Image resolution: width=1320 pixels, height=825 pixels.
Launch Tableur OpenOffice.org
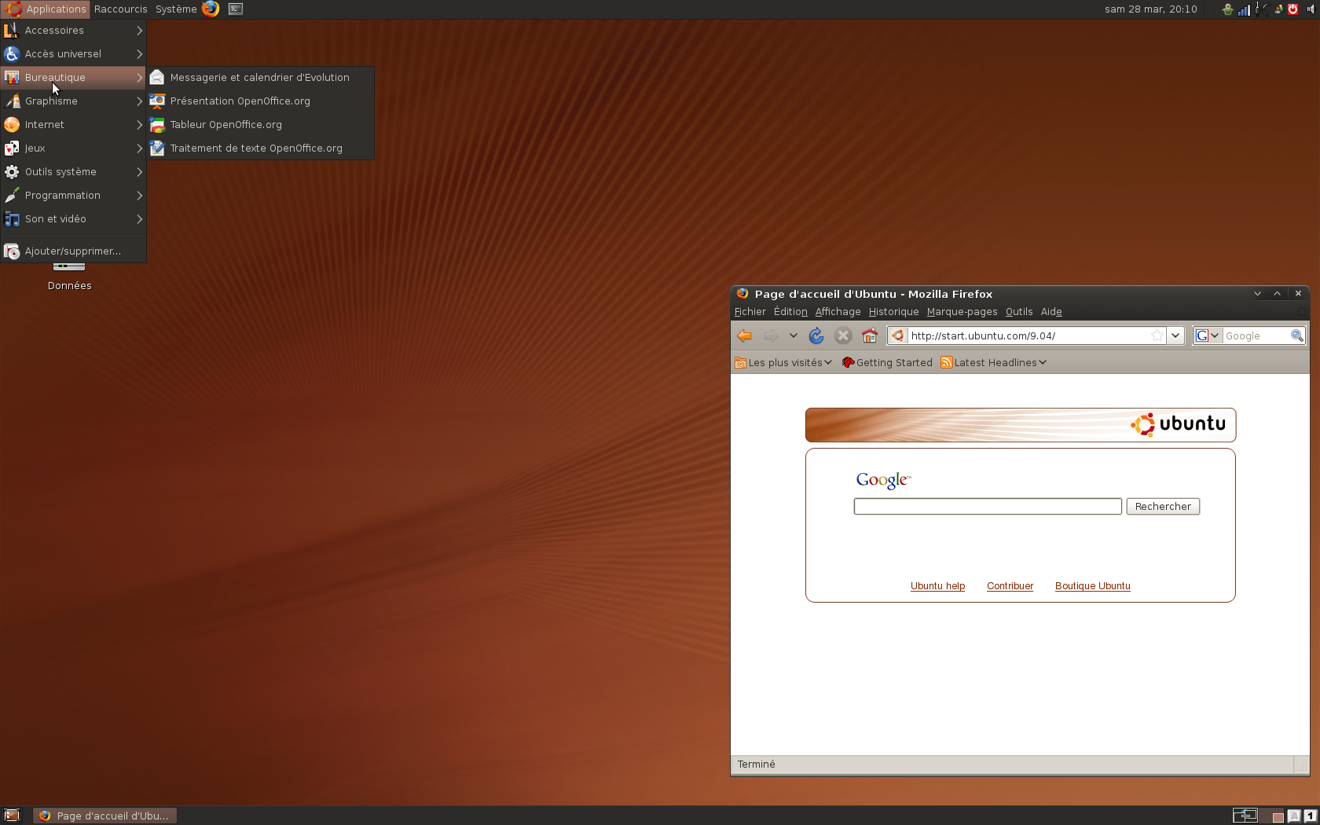[x=260, y=124]
